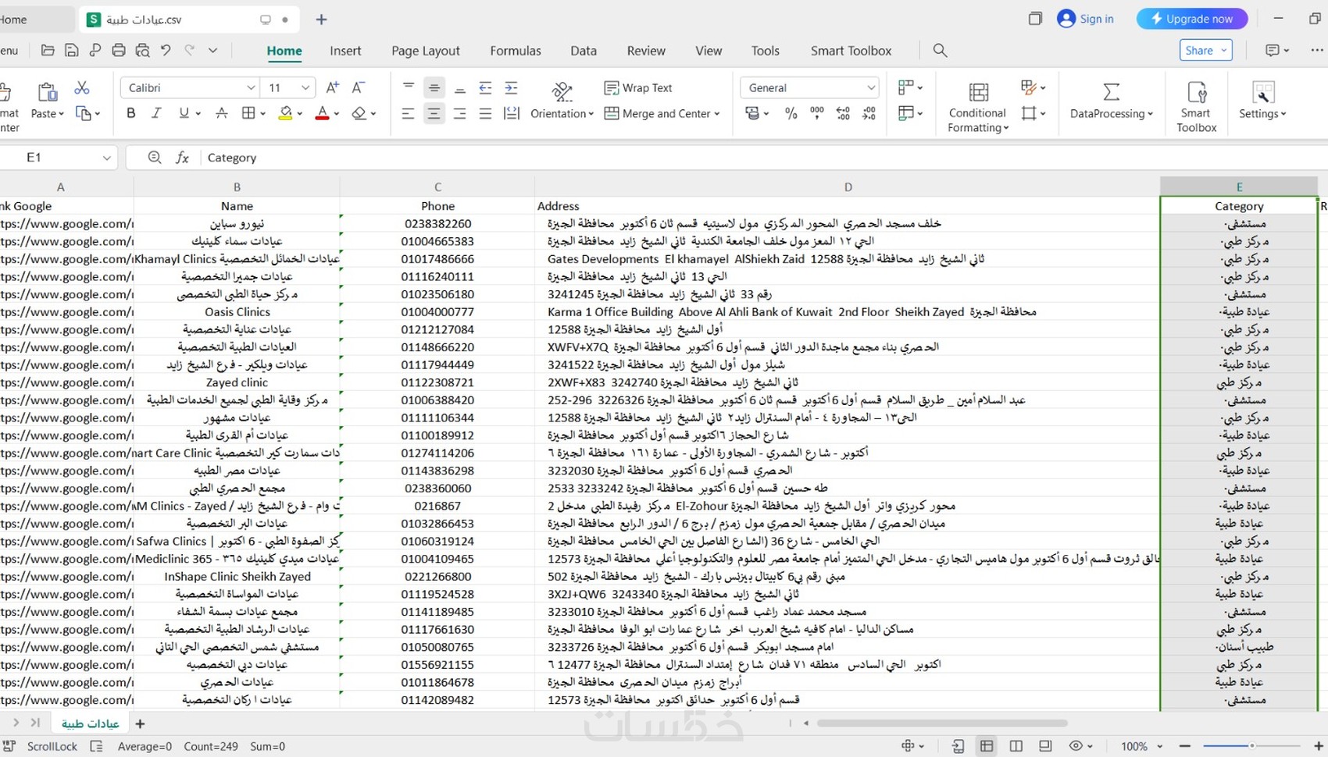Expand the Merge and Center dropdown

click(x=716, y=114)
